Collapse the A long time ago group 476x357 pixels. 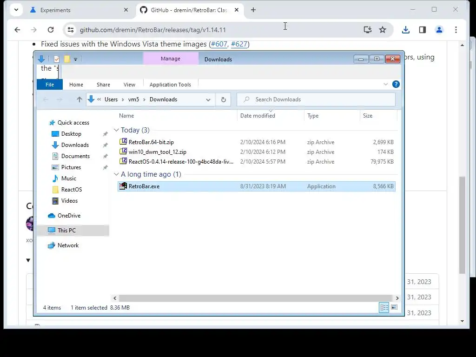116,174
